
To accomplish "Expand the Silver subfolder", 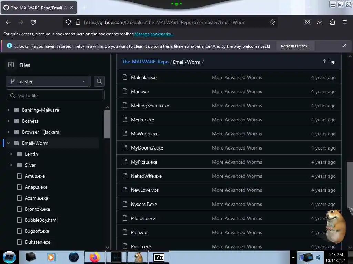I will (11, 165).
